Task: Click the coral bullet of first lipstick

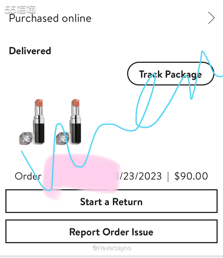Action: pyautogui.click(x=39, y=103)
